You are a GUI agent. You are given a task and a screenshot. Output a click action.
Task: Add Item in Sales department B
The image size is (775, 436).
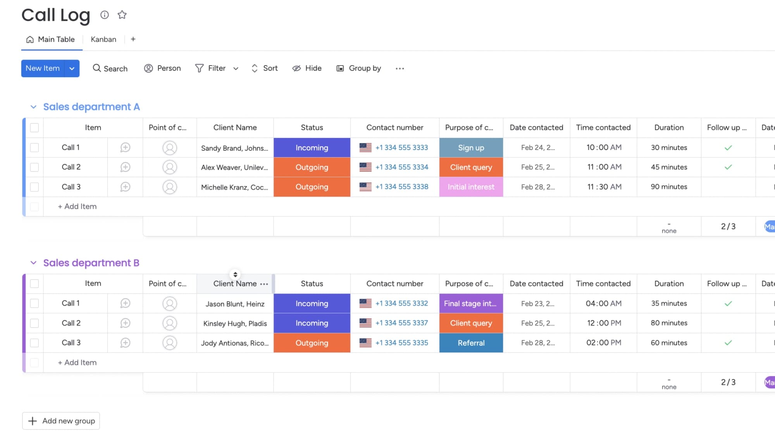[77, 362]
